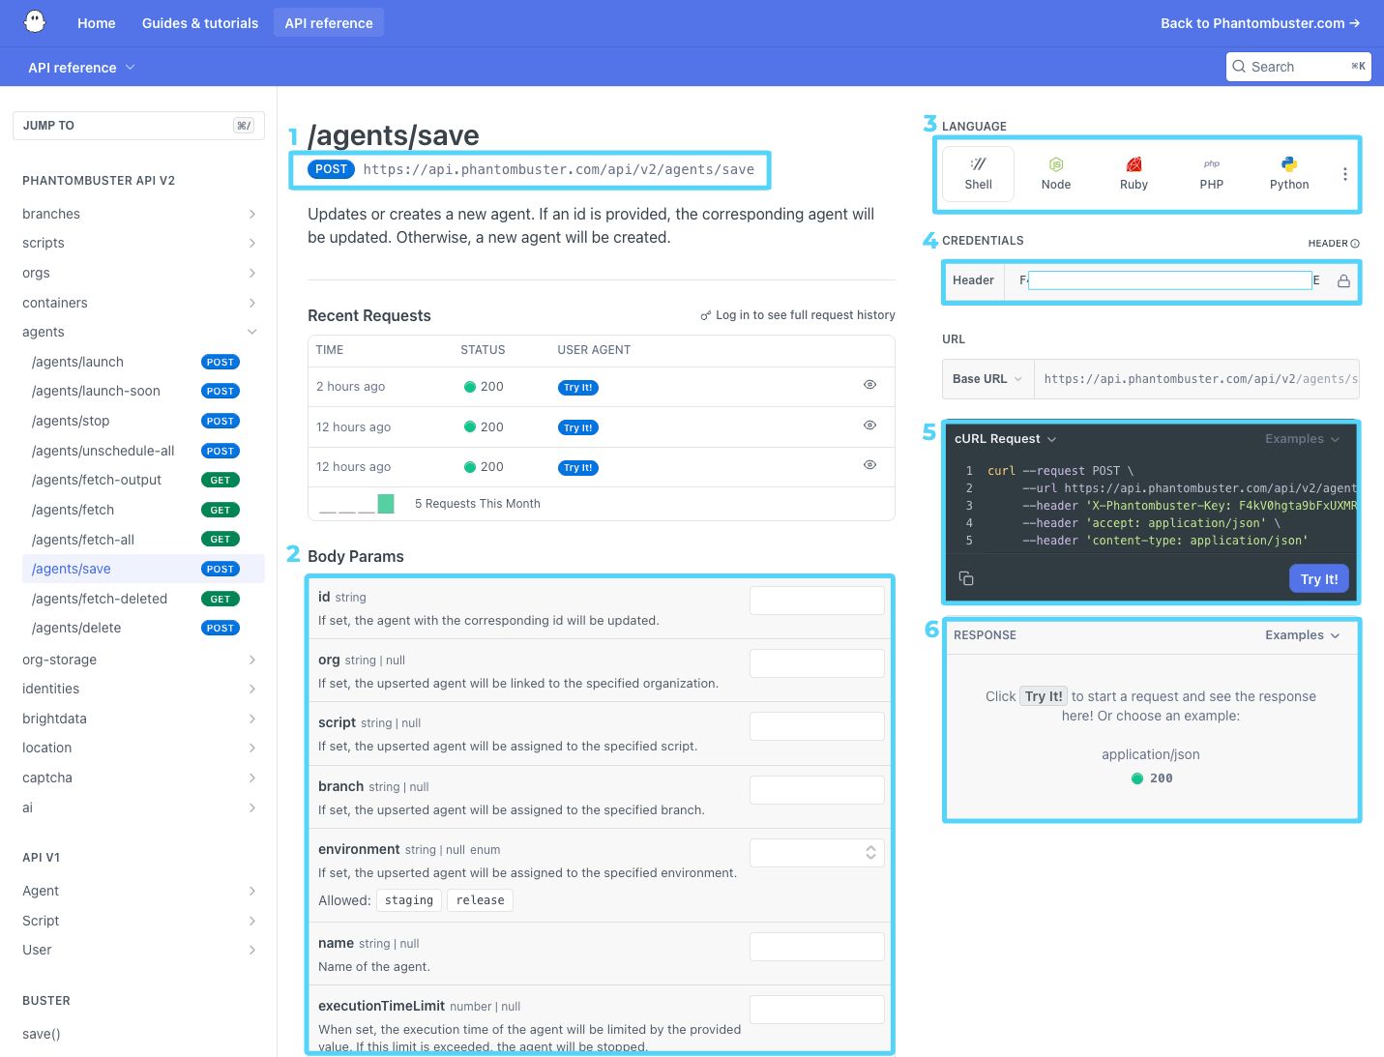Click the id parameter input field
Viewport: 1384px width, 1057px height.
tap(816, 601)
